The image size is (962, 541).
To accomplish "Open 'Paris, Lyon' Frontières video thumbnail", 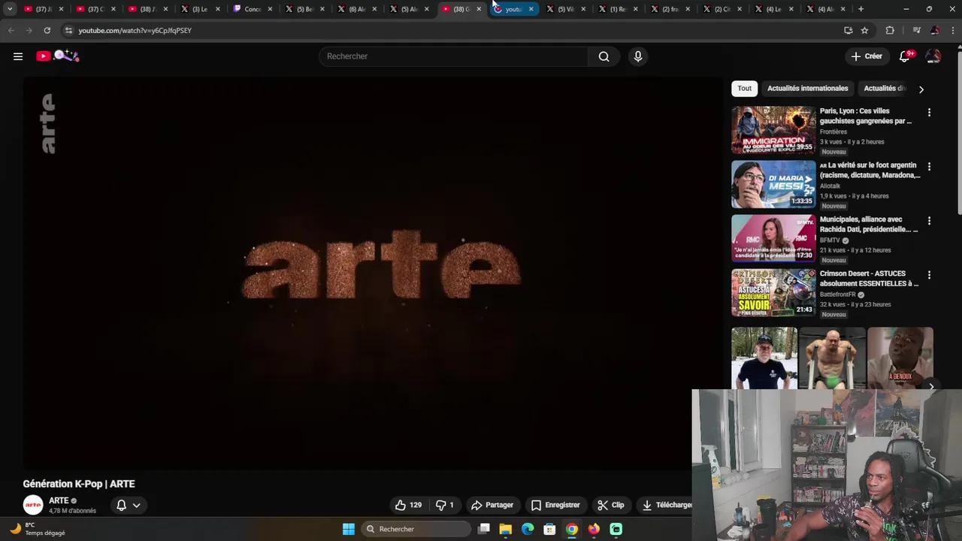I will 773,130.
